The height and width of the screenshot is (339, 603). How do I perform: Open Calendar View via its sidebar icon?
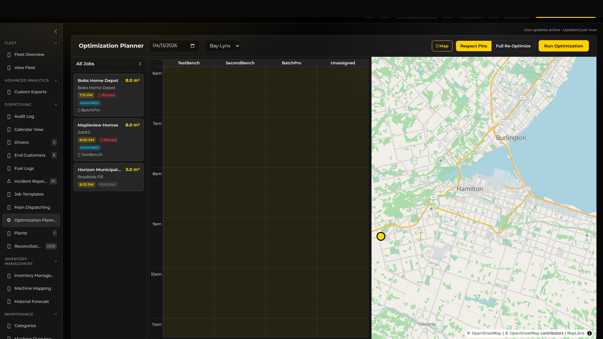tap(8, 129)
